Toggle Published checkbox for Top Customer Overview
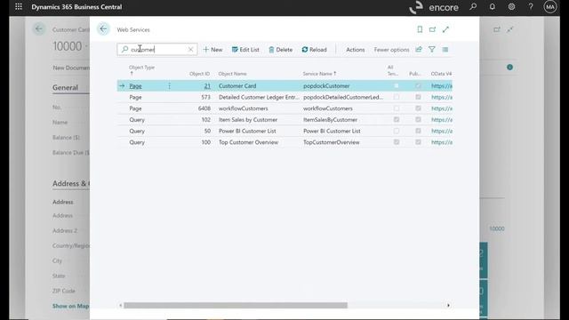The width and height of the screenshot is (569, 320). [418, 142]
